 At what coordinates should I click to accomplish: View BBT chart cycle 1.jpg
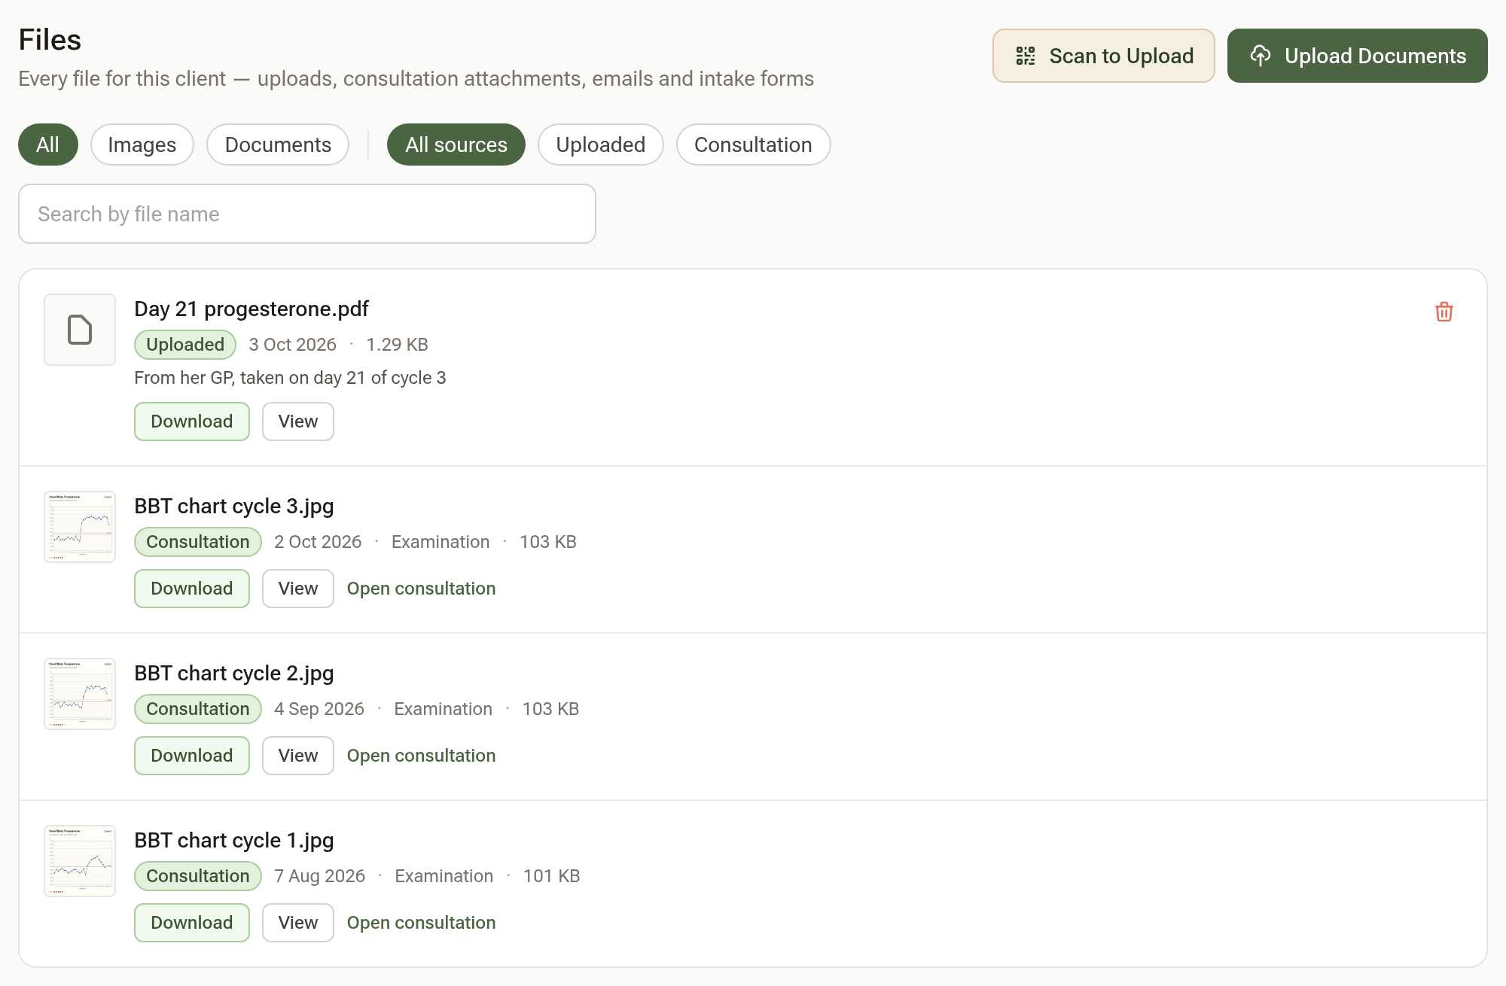point(298,923)
